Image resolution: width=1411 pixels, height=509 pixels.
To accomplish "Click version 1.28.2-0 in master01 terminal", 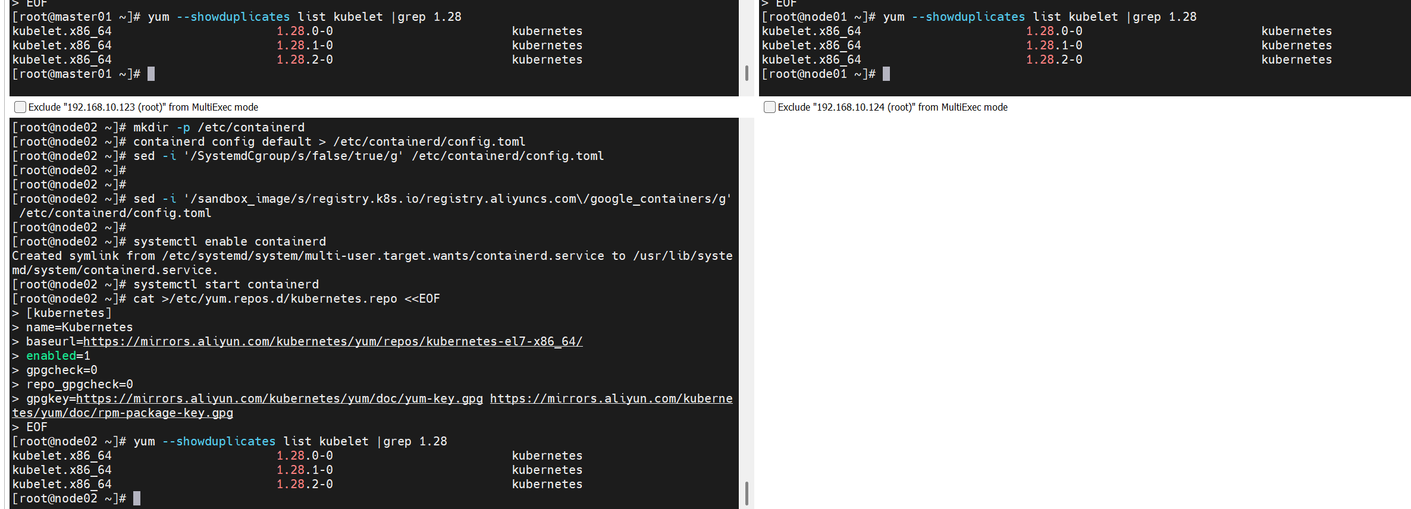I will 305,59.
